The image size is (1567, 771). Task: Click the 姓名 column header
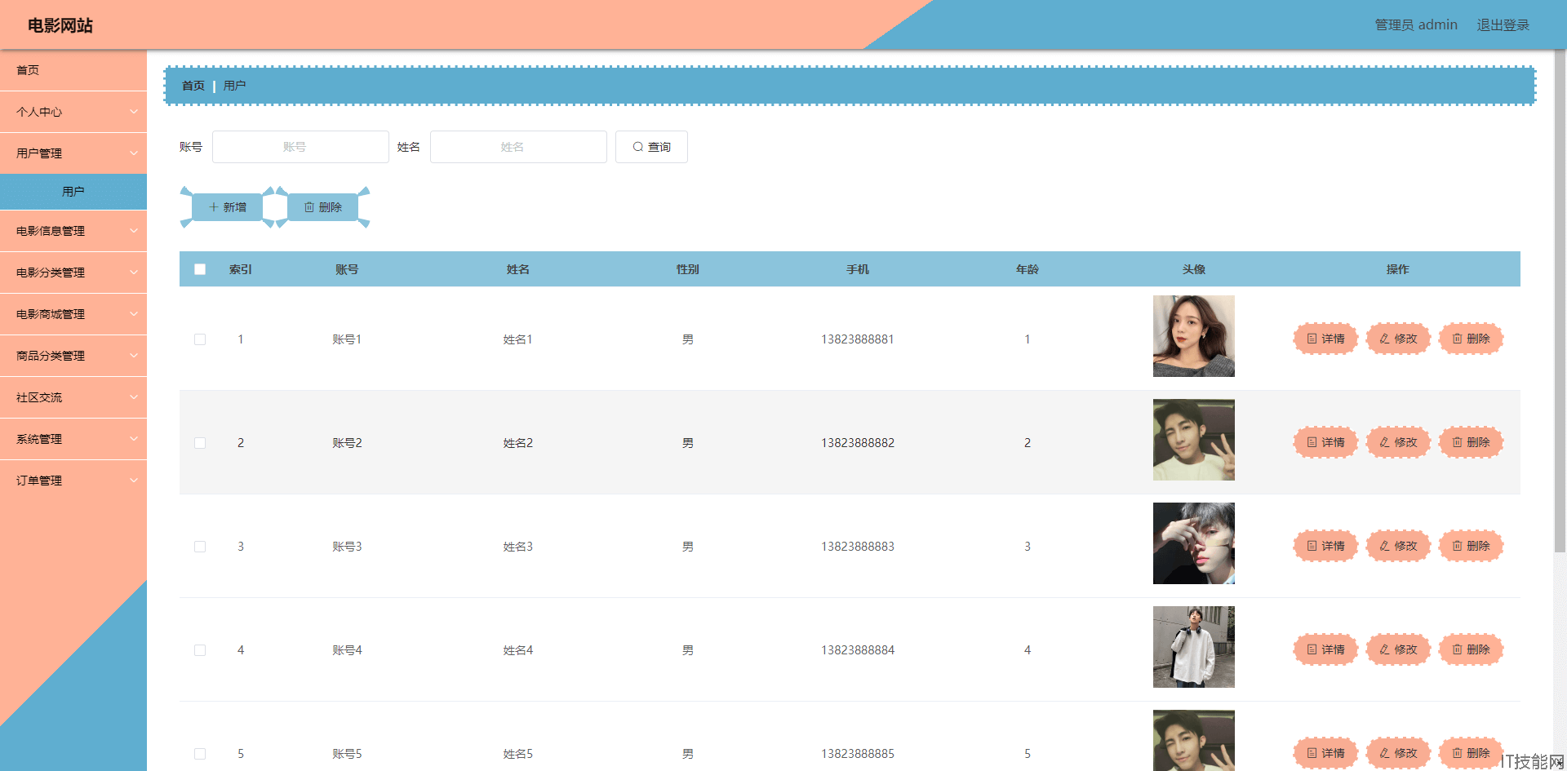click(518, 269)
